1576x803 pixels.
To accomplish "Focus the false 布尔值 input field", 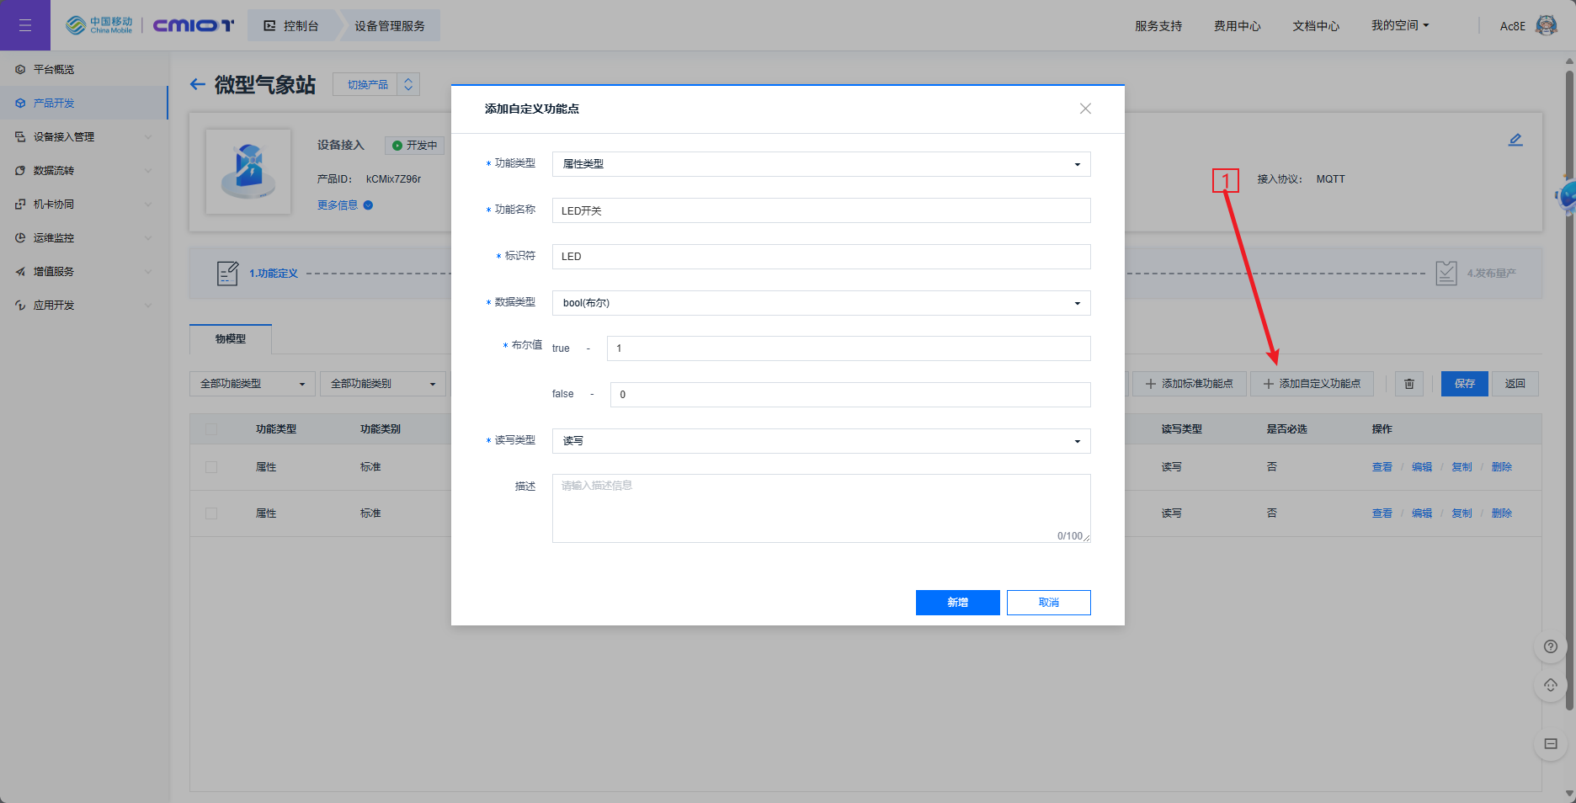I will pos(850,395).
